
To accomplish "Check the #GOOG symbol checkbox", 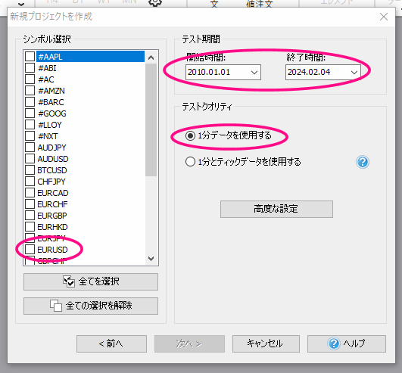I will coord(30,113).
